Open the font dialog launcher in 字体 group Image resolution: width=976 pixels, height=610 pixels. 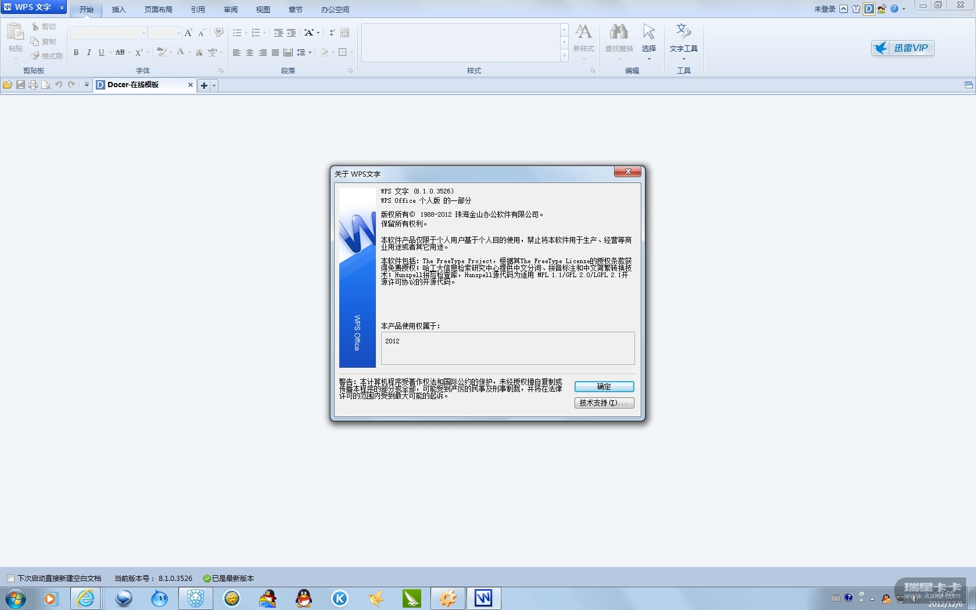coord(221,71)
